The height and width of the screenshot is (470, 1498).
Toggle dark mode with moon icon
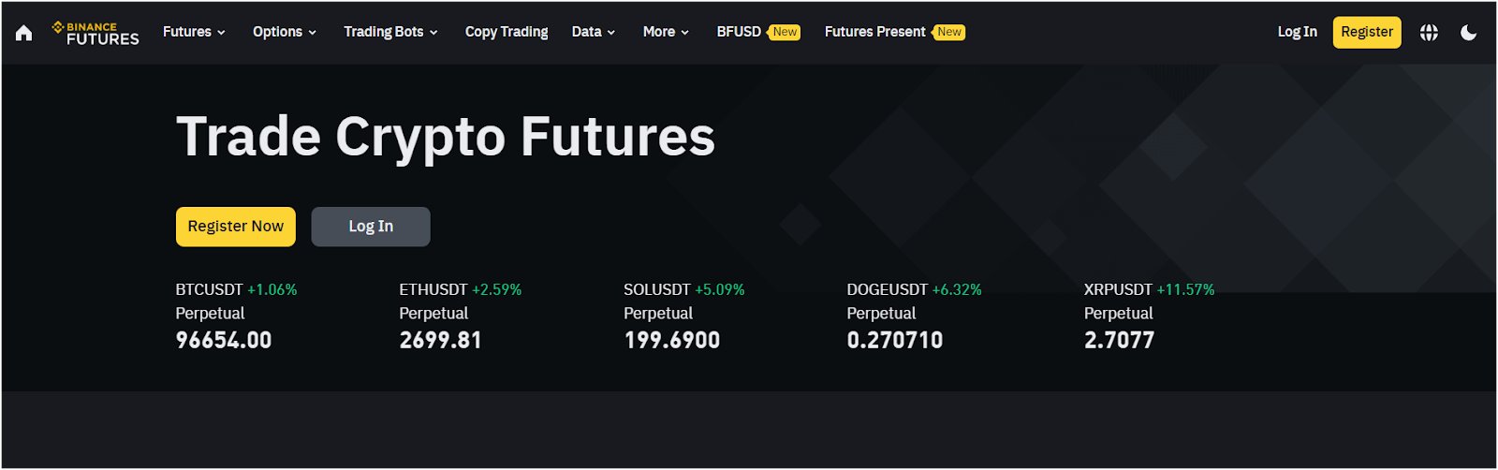coord(1468,33)
